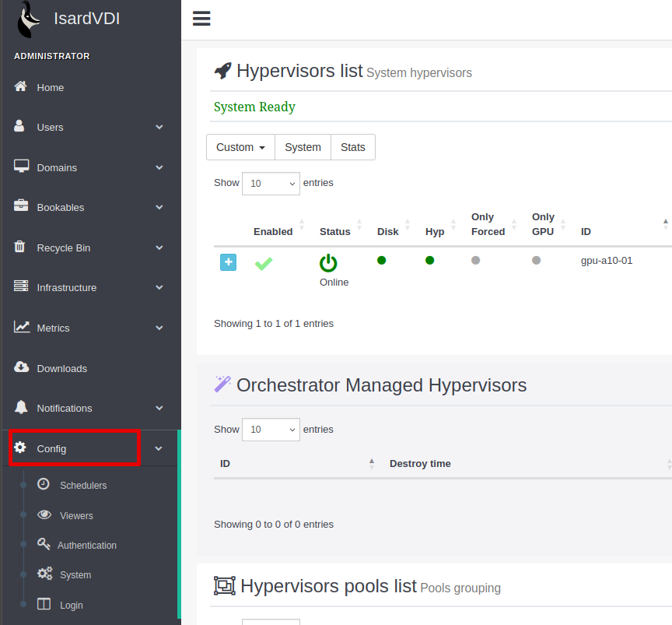
Task: Click the hamburger menu toggle icon
Action: (201, 19)
